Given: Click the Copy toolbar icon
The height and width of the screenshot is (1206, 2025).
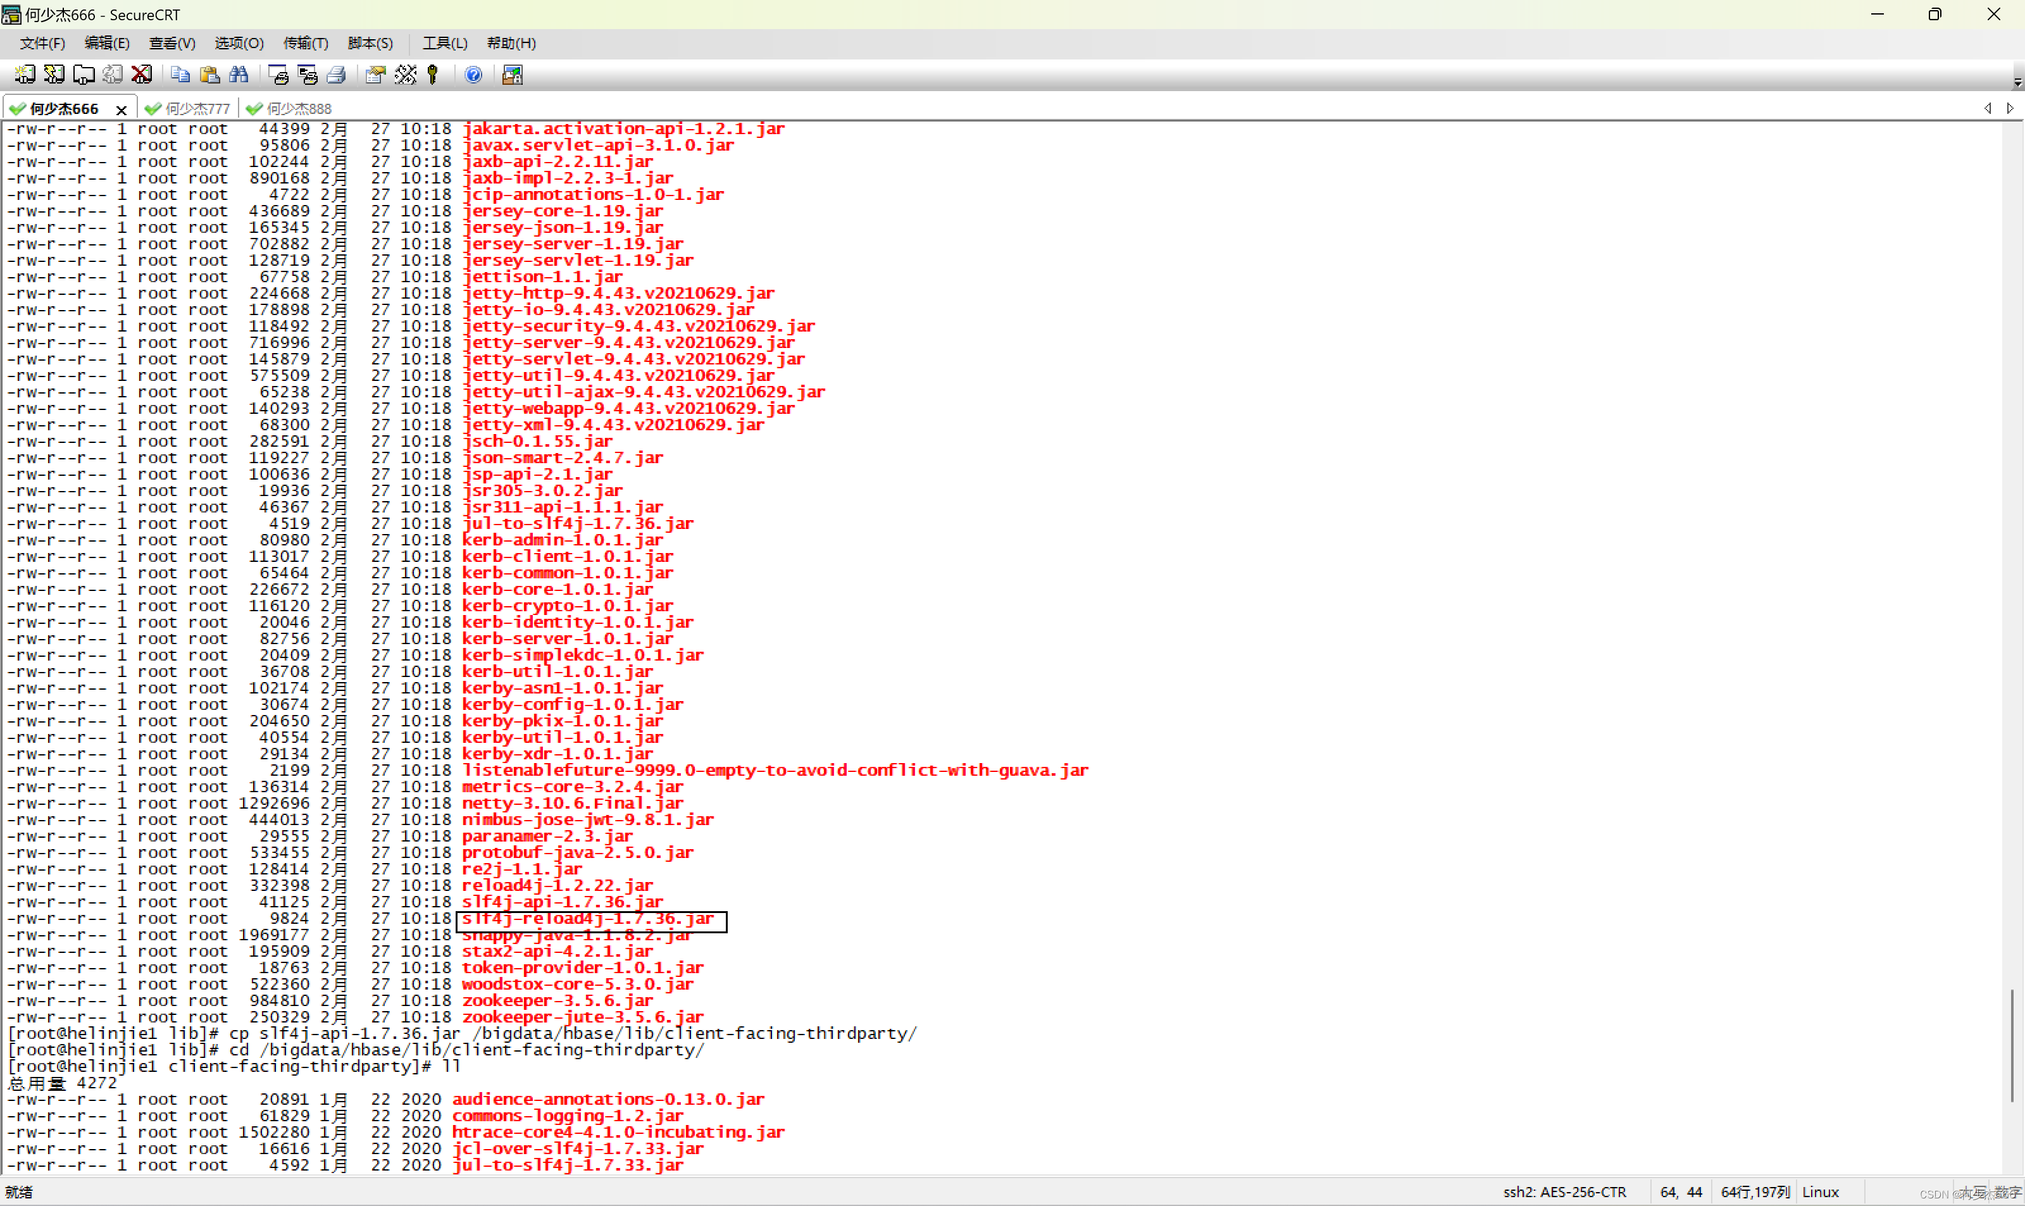Looking at the screenshot, I should coord(180,75).
